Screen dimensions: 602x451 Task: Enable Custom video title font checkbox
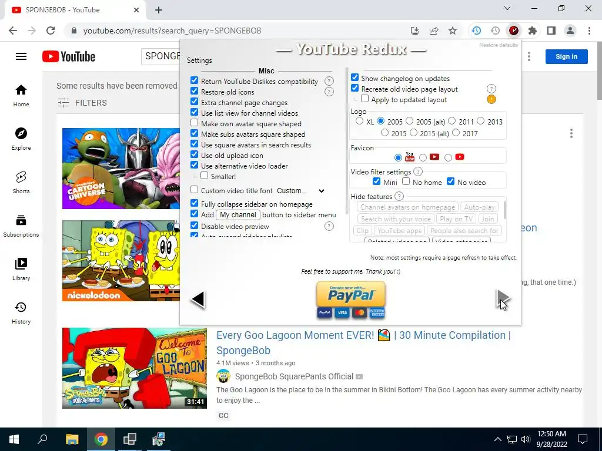point(194,190)
